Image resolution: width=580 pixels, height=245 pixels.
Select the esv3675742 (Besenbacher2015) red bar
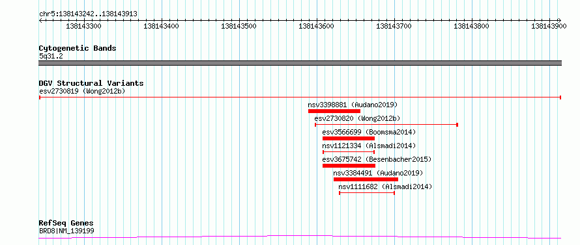(349, 166)
